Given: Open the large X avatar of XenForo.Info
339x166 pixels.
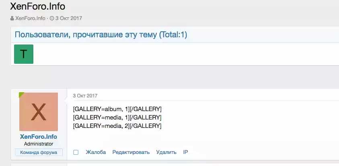Looking at the screenshot, I should pos(39,112).
